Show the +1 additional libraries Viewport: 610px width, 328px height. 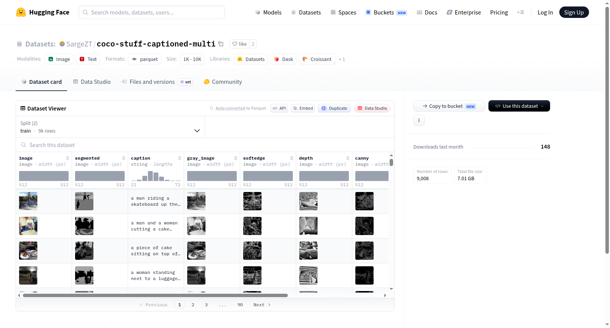tap(342, 59)
